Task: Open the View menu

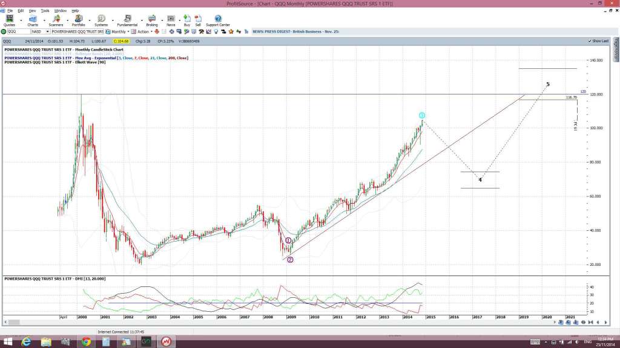Action: [33, 11]
